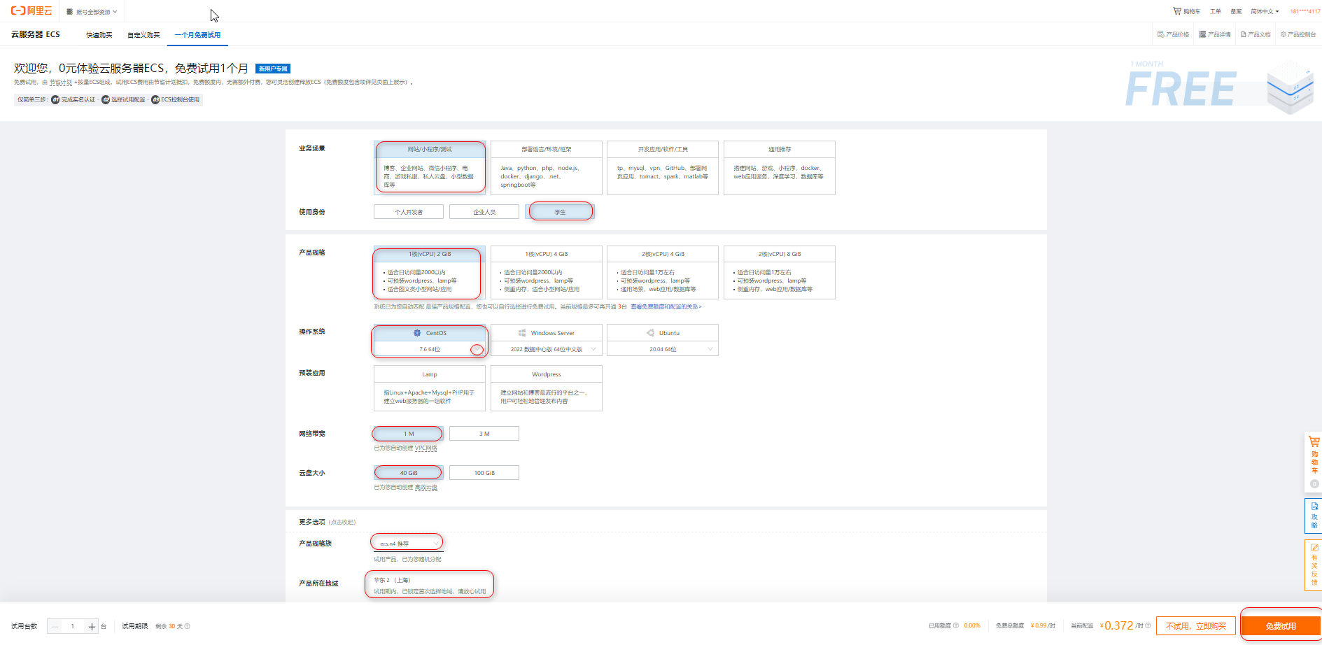Select Ubuntu as the operating system
Screen dimensions: 1322x645
663,333
